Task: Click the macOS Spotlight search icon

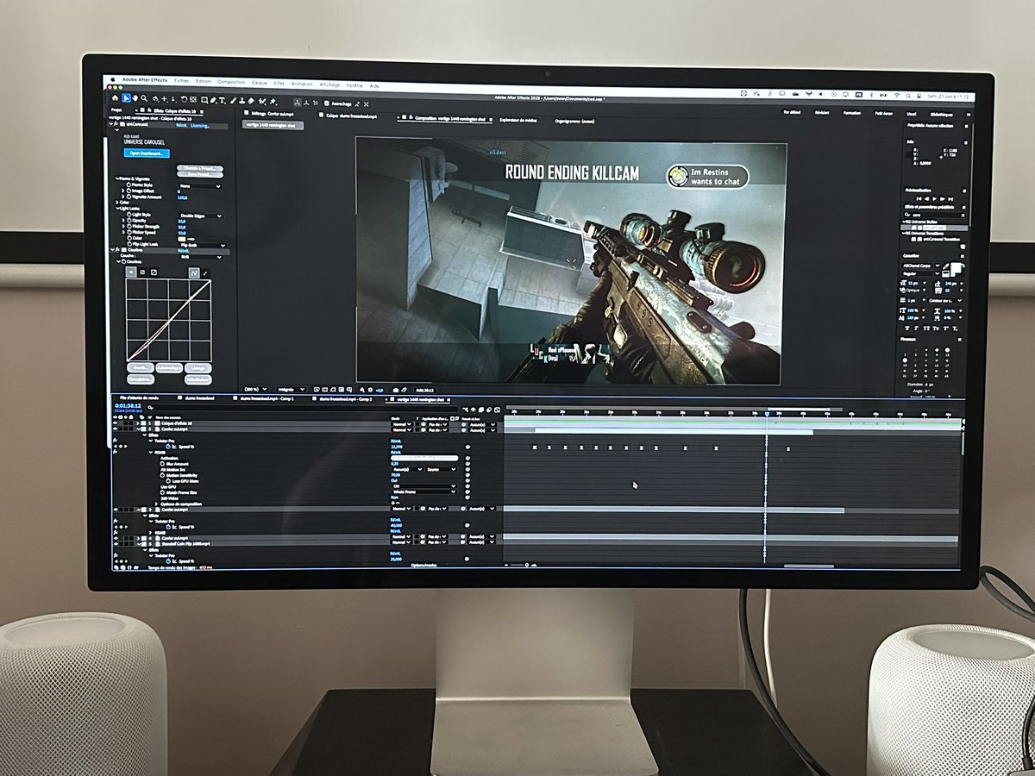Action: 908,95
